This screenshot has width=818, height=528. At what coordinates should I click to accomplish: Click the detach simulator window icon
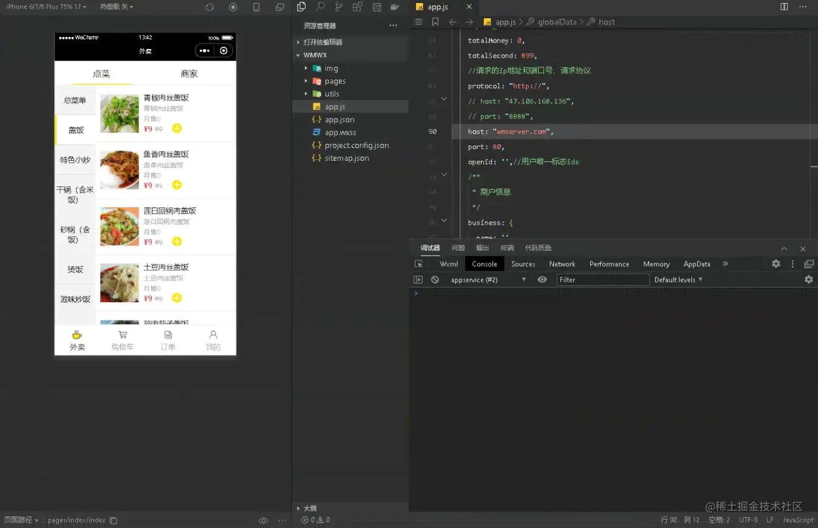279,7
